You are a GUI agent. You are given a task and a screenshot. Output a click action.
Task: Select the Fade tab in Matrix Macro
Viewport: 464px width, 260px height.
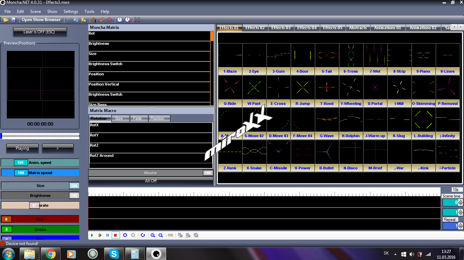coord(139,118)
